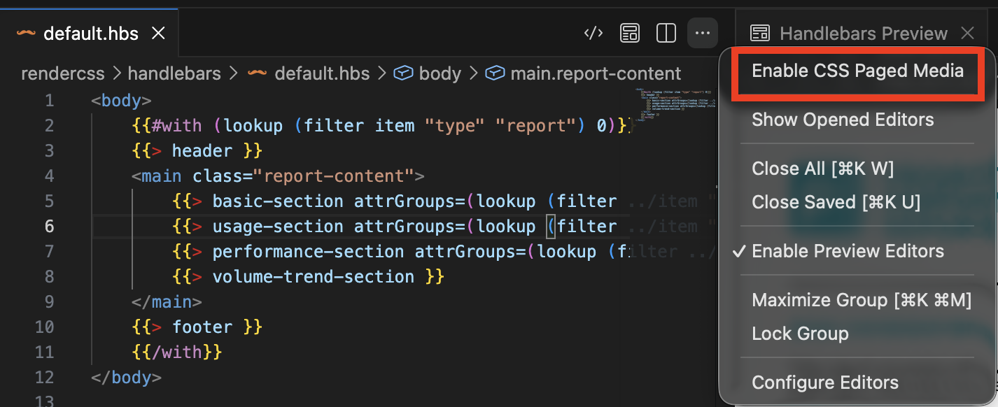998x407 pixels.
Task: Choose Lock Group in the menu
Action: (800, 334)
